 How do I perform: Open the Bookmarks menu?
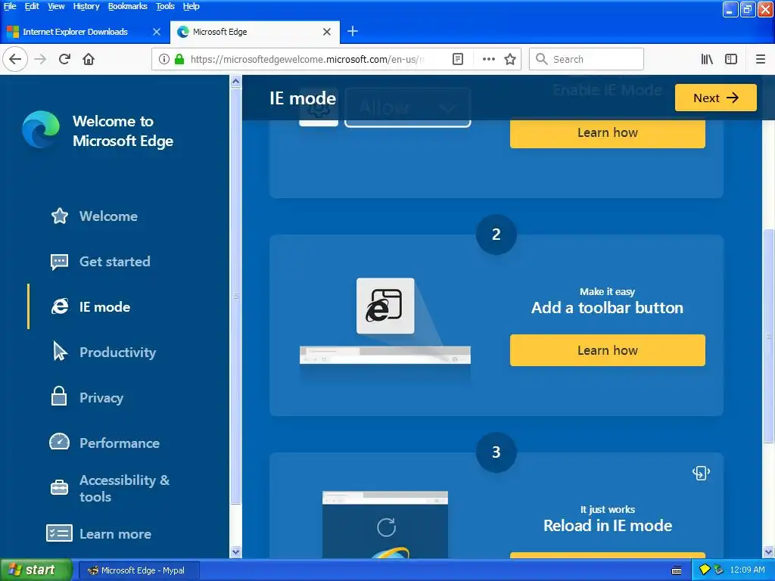coord(127,6)
